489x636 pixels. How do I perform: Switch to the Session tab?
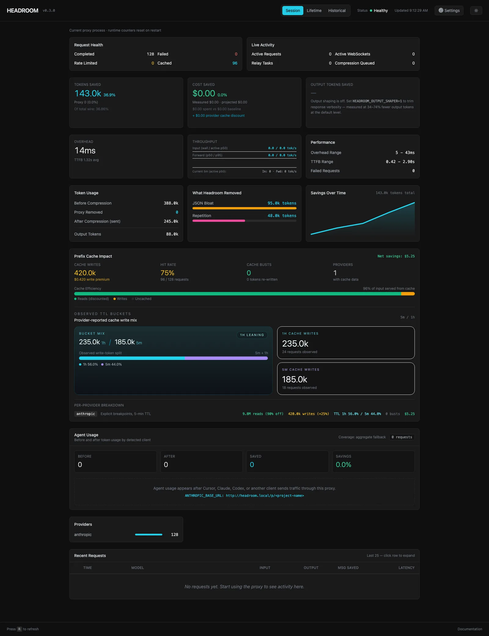293,10
